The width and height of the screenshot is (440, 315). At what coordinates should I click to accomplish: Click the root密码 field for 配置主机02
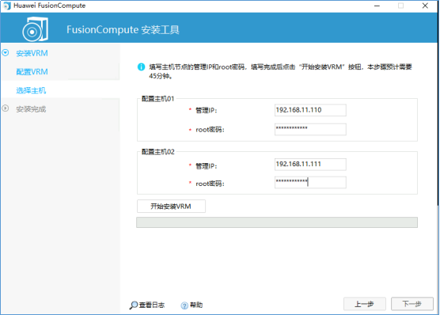point(310,182)
